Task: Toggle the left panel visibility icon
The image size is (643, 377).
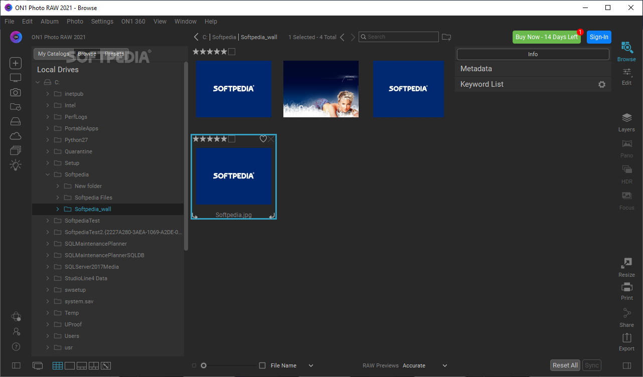Action: 16,365
